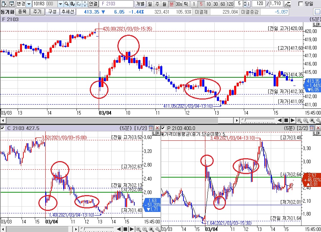
Task: Zoom out on the call option chart
Action: [x=145, y=229]
